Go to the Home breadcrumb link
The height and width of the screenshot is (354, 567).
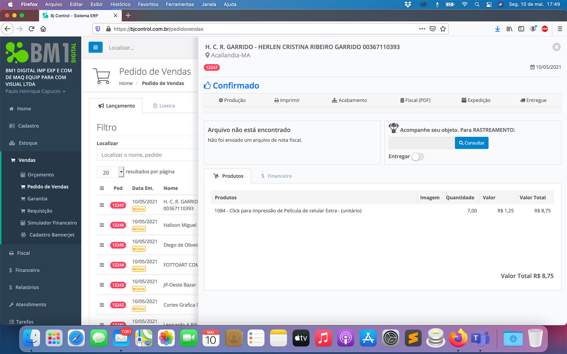pyautogui.click(x=126, y=83)
